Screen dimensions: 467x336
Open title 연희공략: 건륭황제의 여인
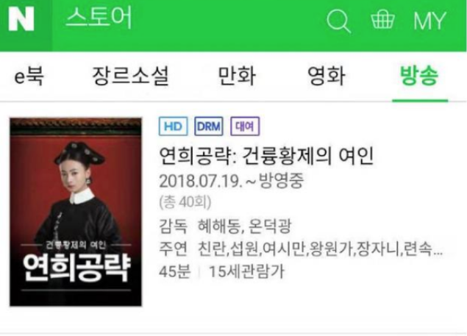266,156
